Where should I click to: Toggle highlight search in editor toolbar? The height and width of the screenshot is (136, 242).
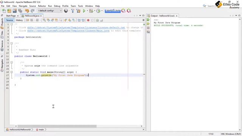(x=56, y=20)
